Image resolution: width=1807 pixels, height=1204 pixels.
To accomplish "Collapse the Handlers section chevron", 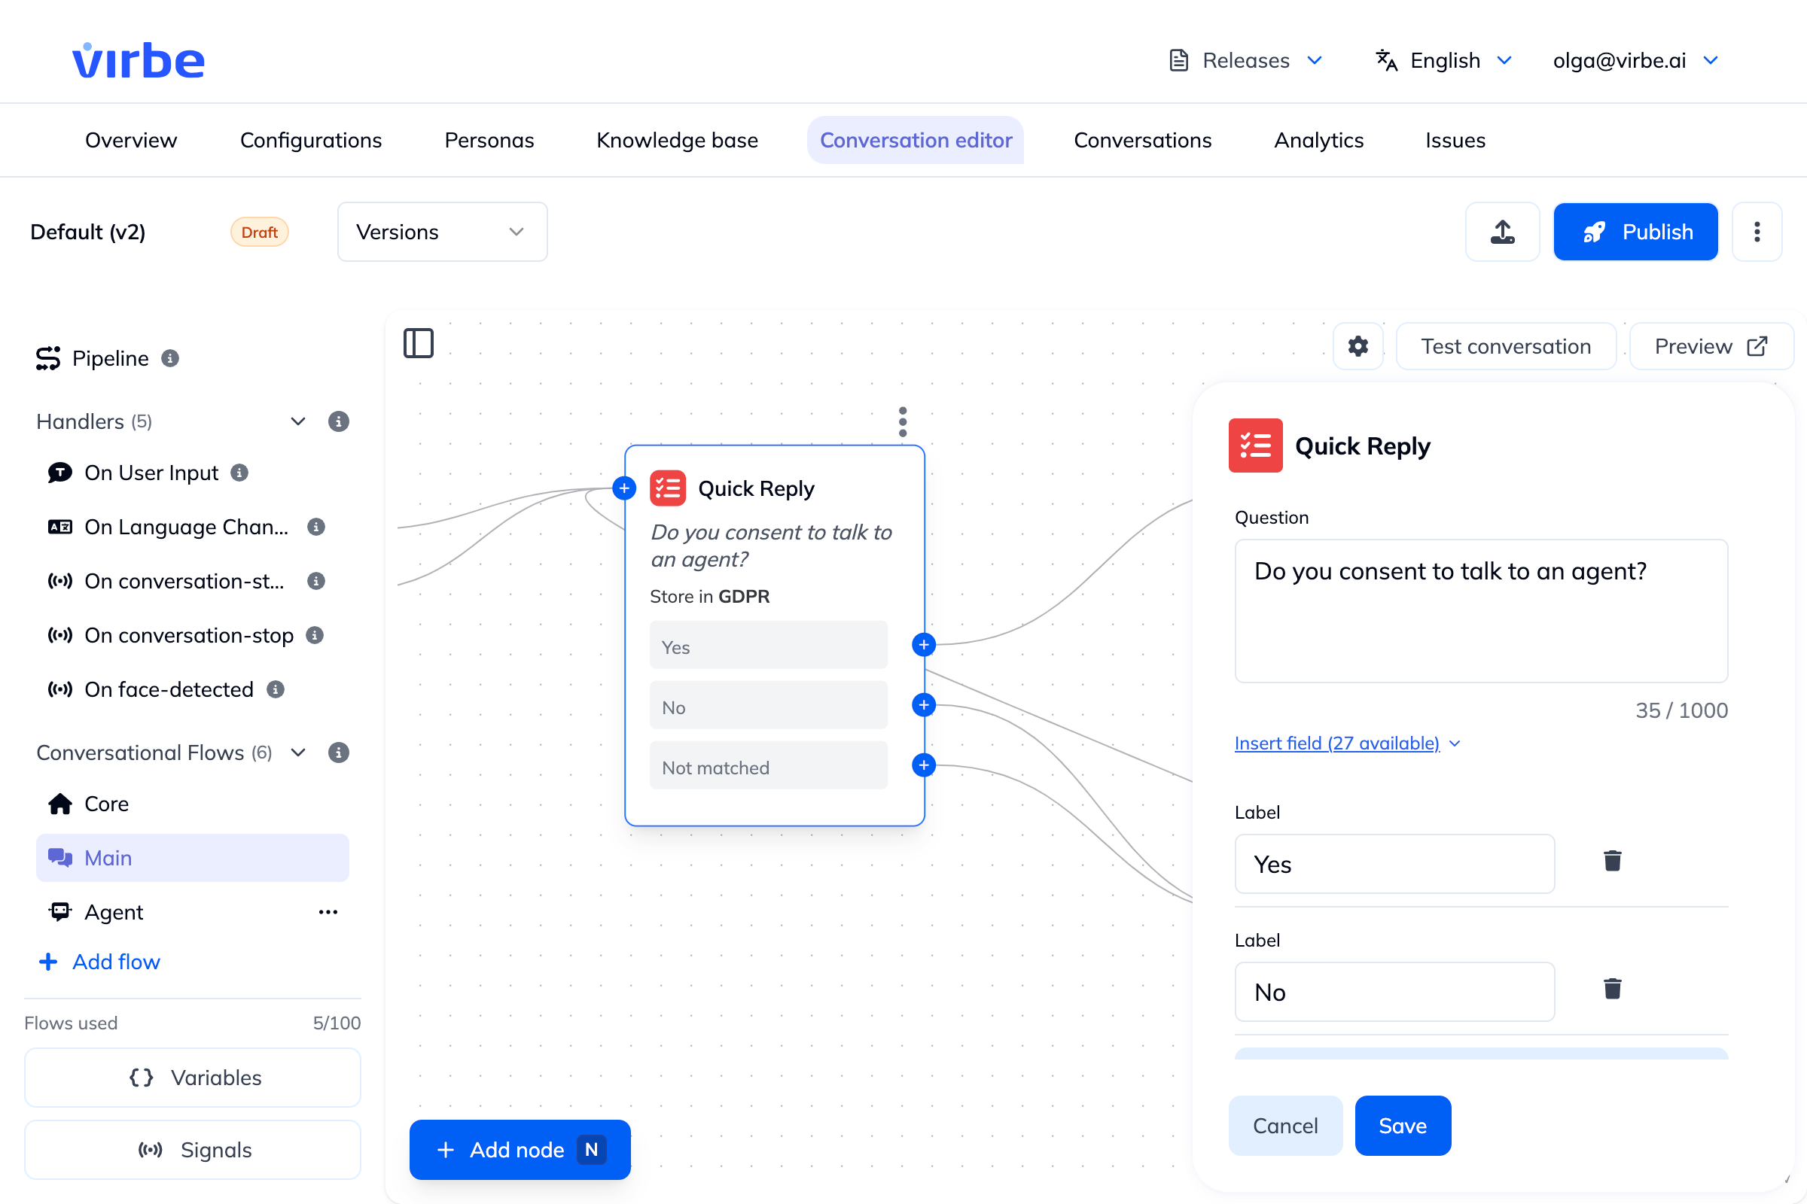I will 298,421.
